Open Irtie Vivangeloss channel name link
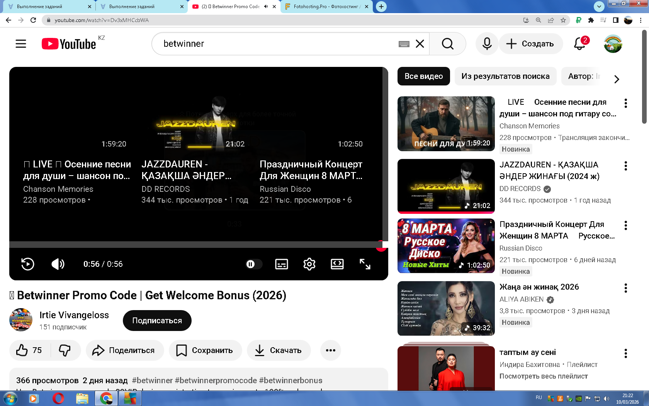 pos(74,315)
